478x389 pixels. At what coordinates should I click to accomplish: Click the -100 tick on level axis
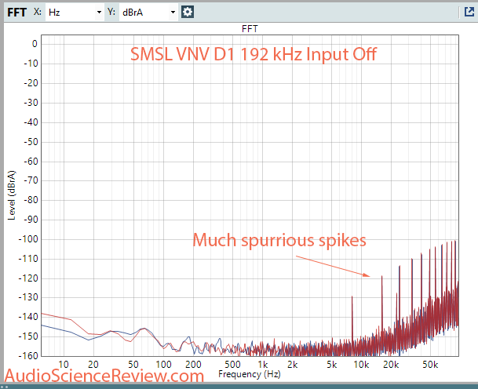click(x=28, y=239)
